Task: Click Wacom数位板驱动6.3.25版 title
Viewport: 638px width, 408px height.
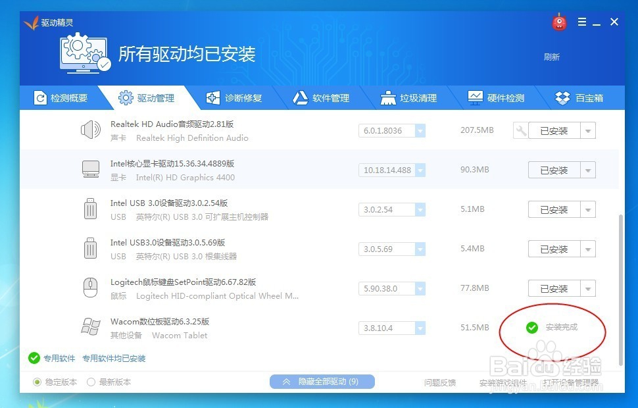Action: tap(160, 322)
